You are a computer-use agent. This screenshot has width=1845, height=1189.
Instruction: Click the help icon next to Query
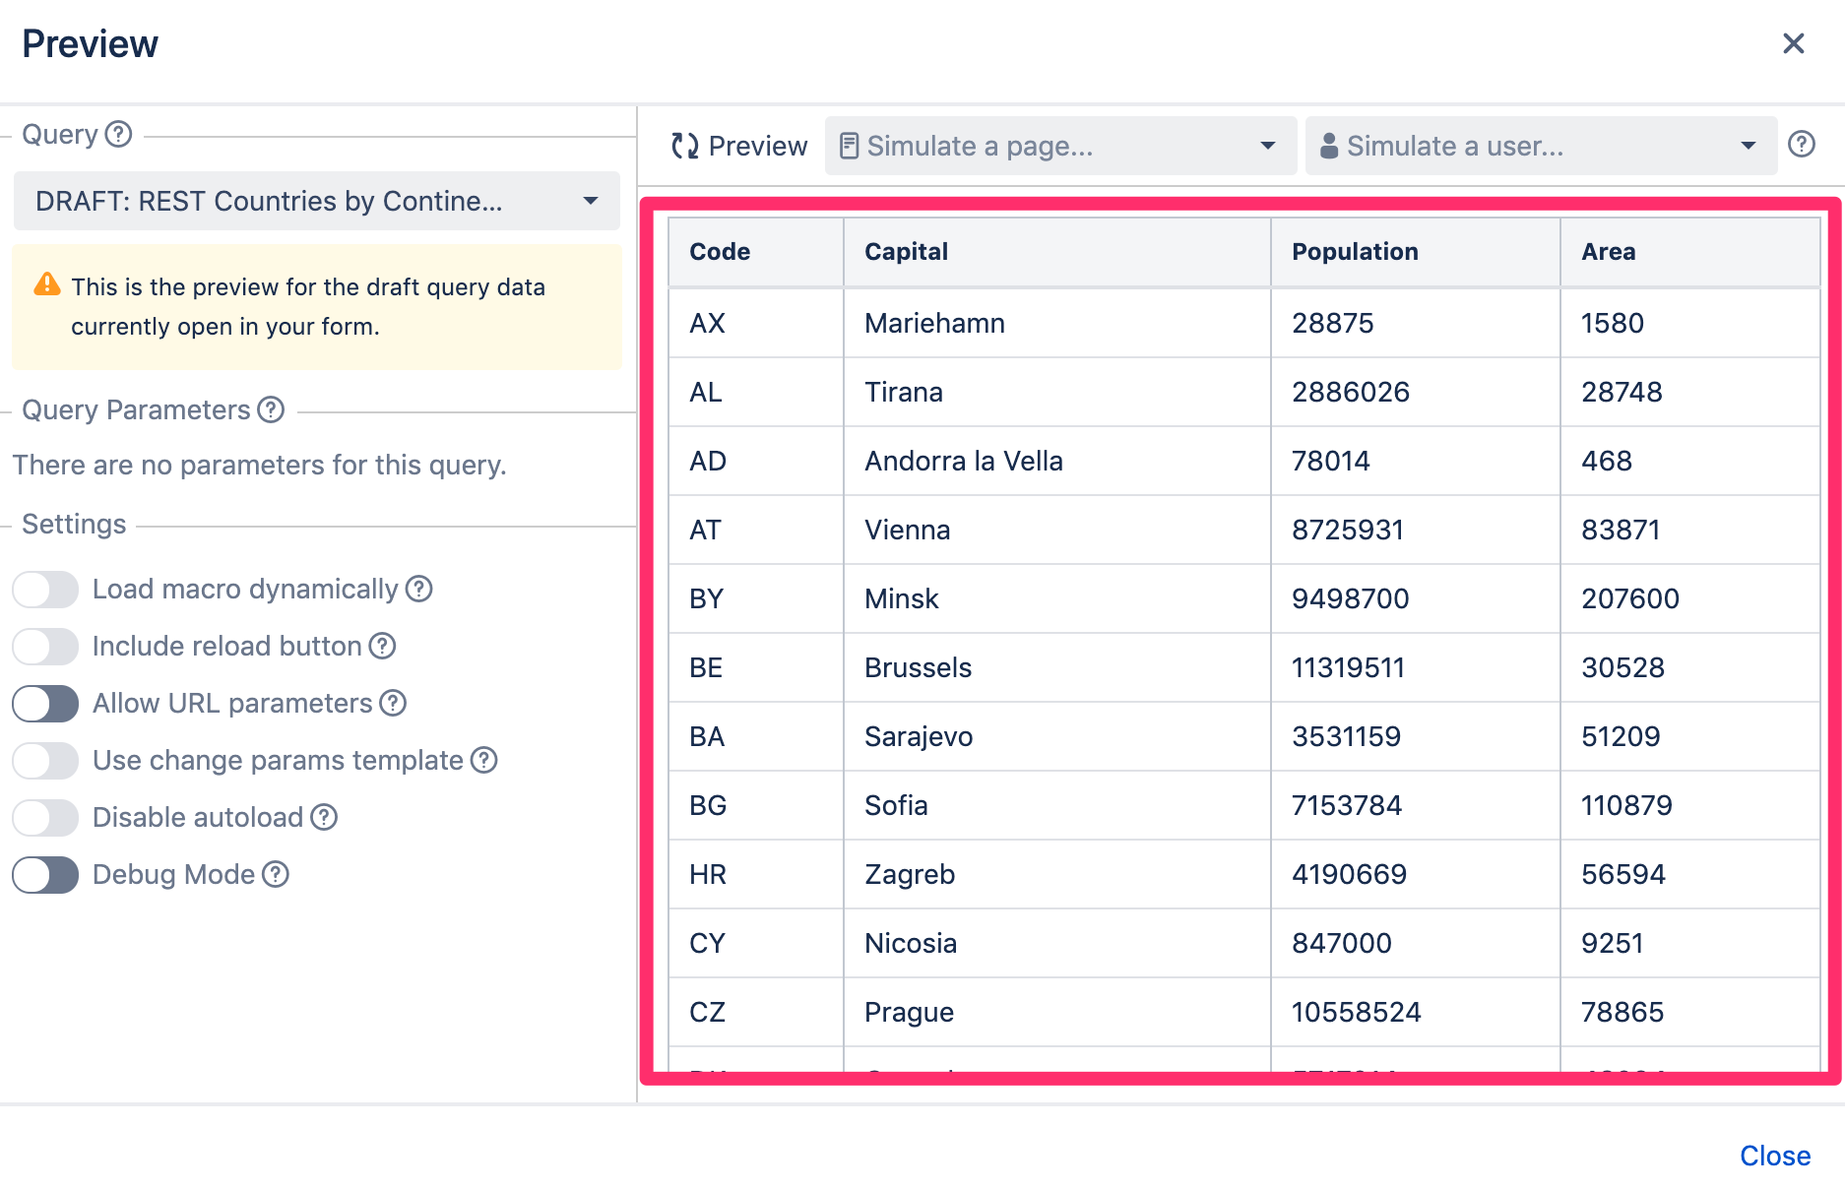pos(118,134)
